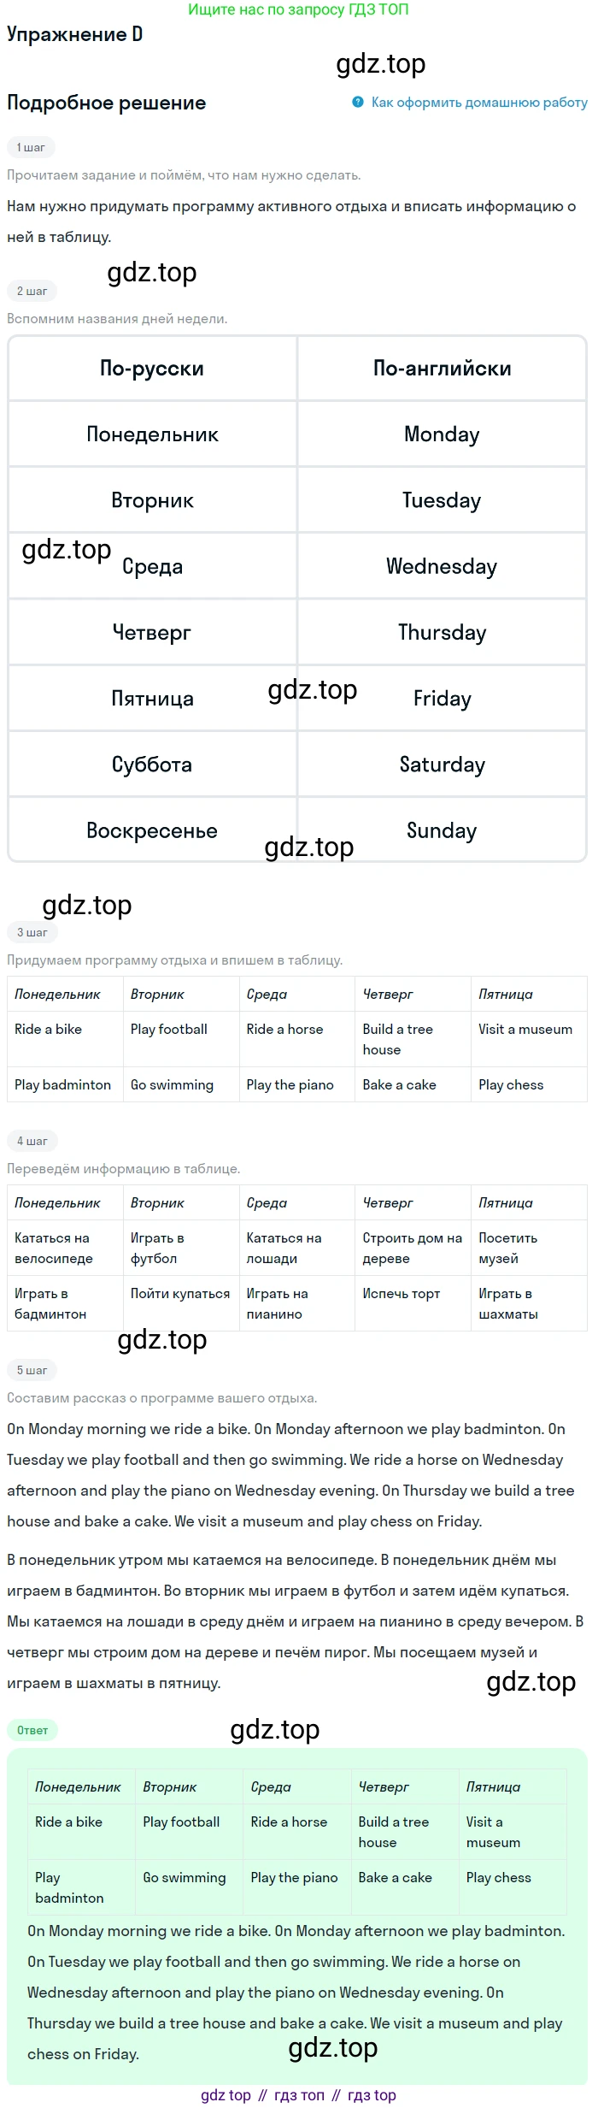598x2108 pixels.
Task: Open 'Как оформить домашнюю работу' link
Action: click(479, 102)
